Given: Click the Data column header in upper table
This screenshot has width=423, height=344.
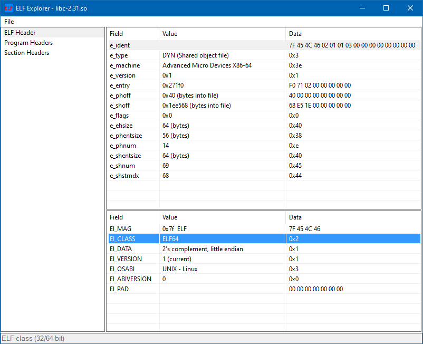Looking at the screenshot, I should click(x=353, y=34).
